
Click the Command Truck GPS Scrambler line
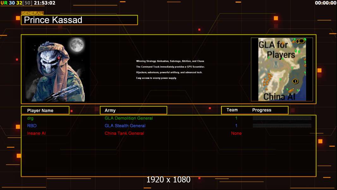pos(170,67)
